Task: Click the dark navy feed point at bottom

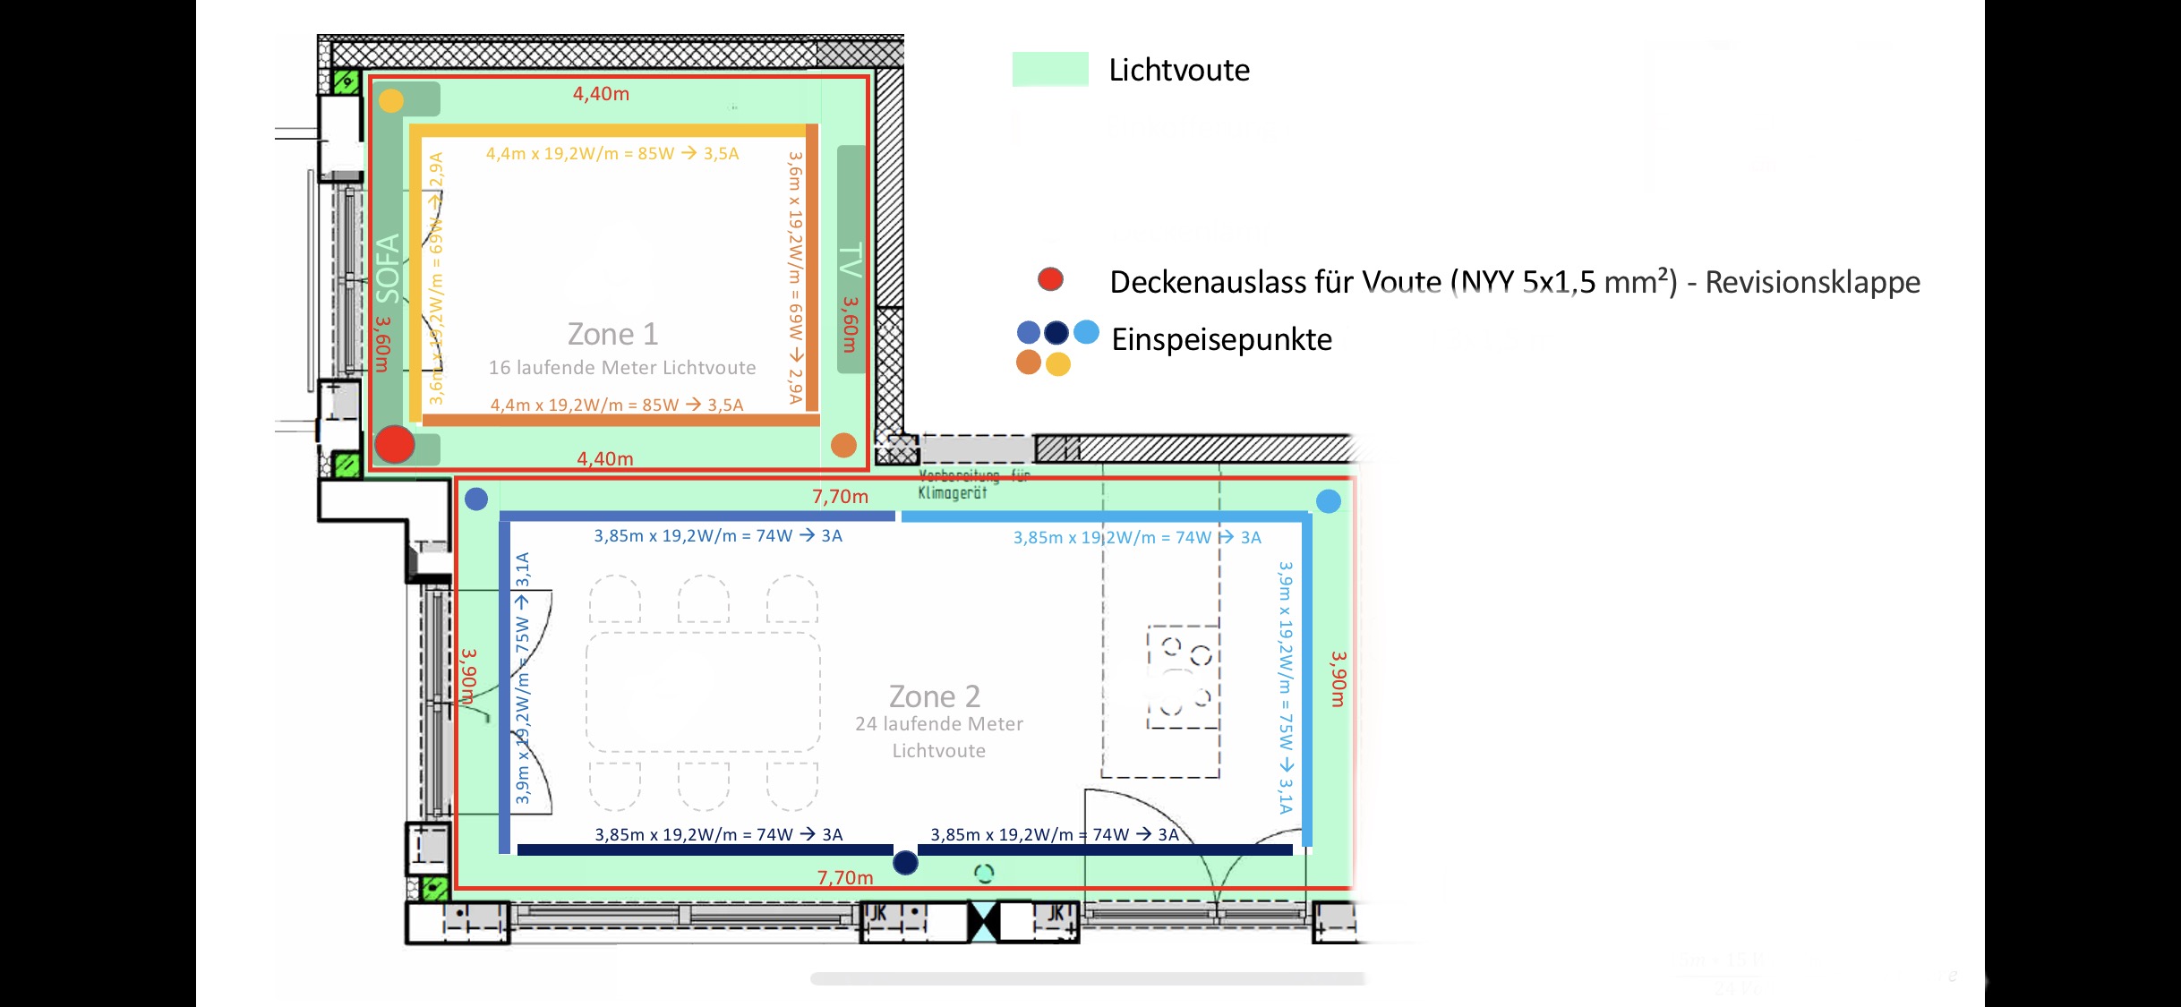Action: pyautogui.click(x=905, y=863)
